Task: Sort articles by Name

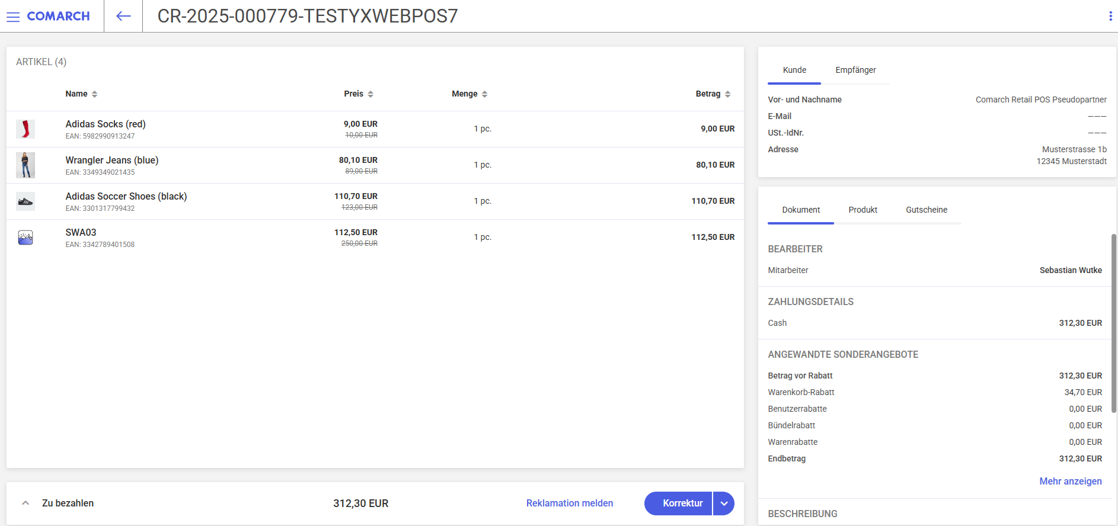Action: click(81, 94)
